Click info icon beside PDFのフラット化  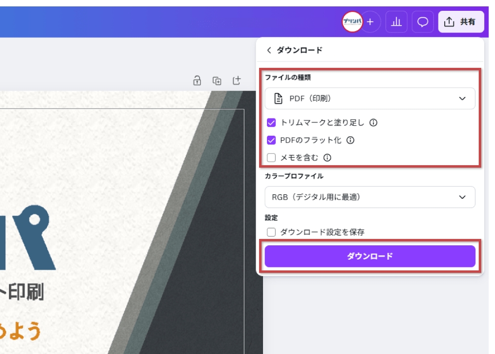pos(350,140)
